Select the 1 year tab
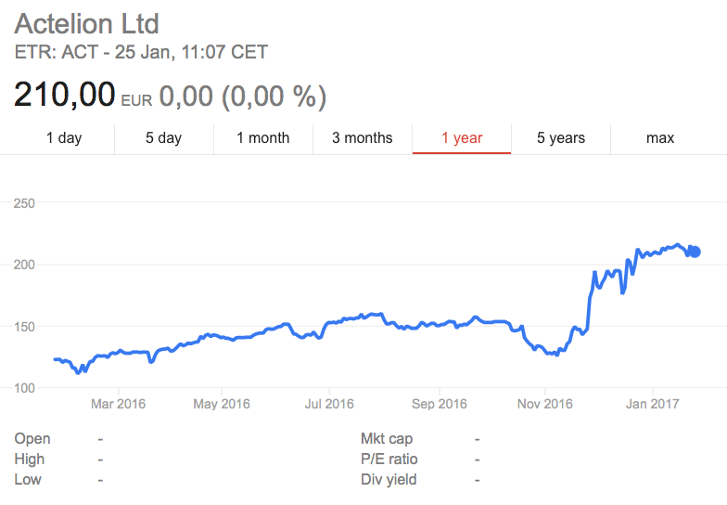Image resolution: width=727 pixels, height=505 pixels. [x=462, y=137]
